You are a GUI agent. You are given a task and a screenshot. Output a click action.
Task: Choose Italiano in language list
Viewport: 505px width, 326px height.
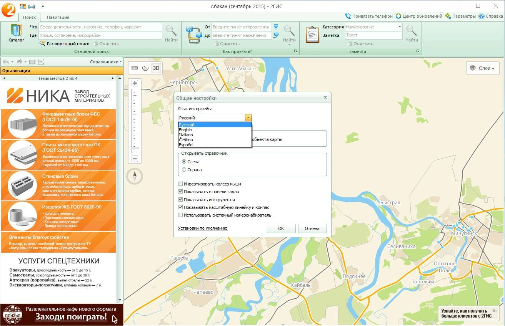click(x=215, y=135)
